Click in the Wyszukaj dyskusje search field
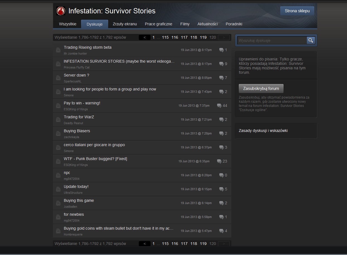 (x=272, y=40)
